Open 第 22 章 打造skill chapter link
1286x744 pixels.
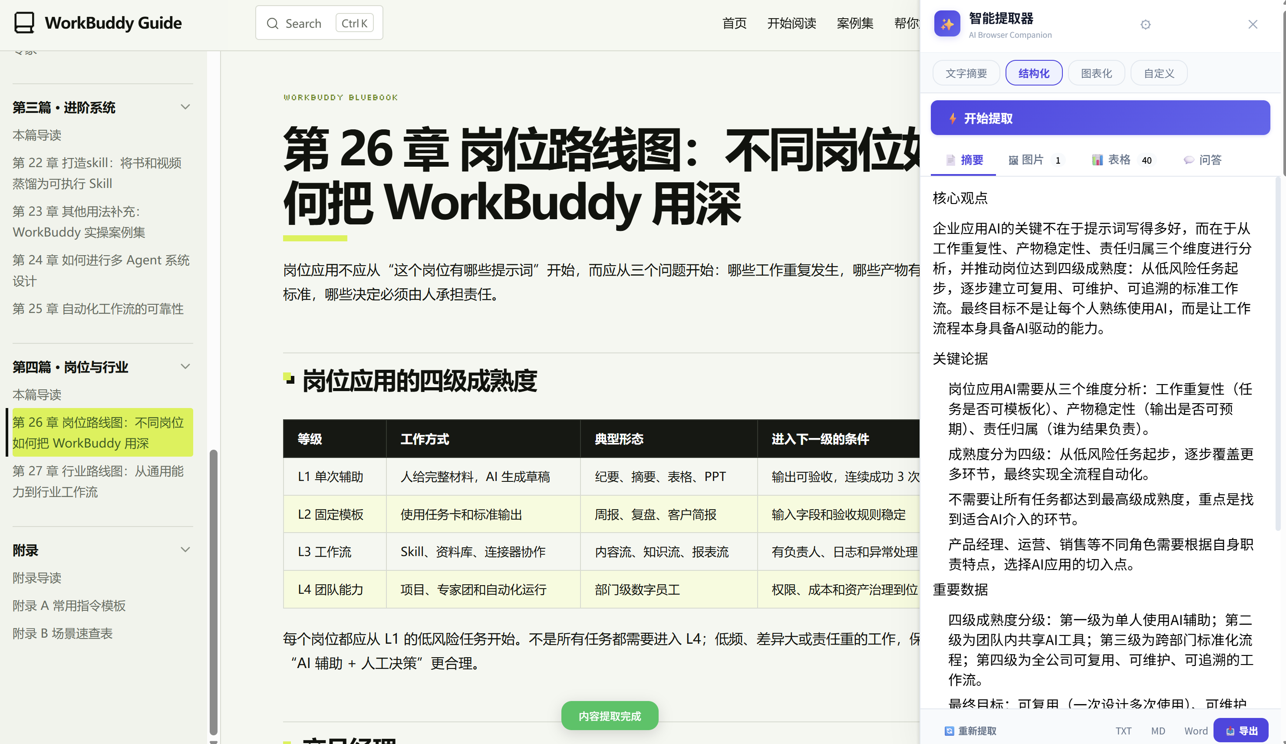point(97,173)
